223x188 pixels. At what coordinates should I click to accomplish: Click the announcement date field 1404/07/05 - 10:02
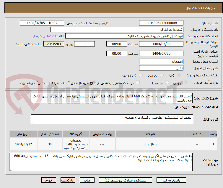tap(42, 23)
